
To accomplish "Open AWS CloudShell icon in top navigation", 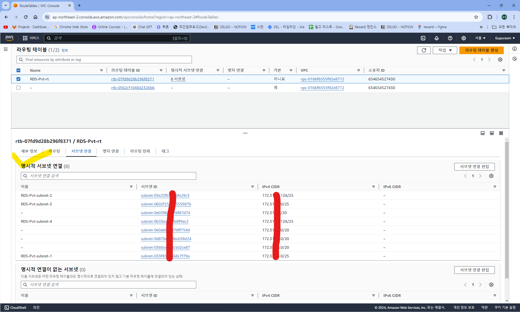I will pyautogui.click(x=423, y=38).
